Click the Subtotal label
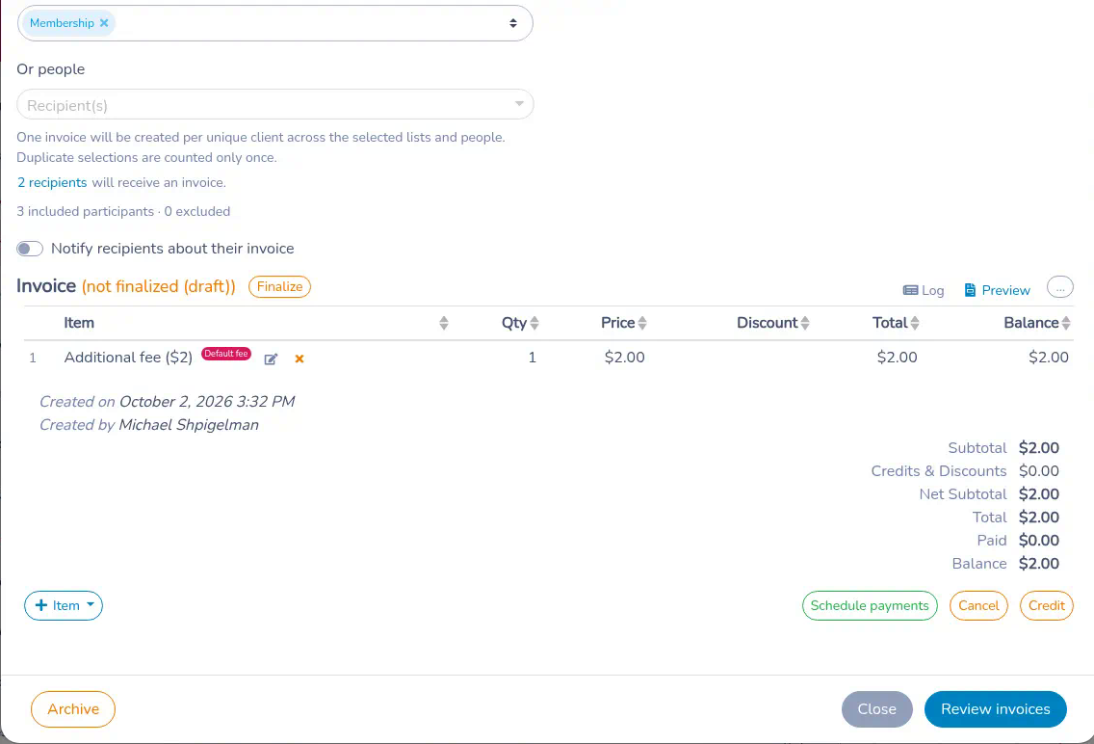Screen dimensions: 1094x744 (x=977, y=448)
